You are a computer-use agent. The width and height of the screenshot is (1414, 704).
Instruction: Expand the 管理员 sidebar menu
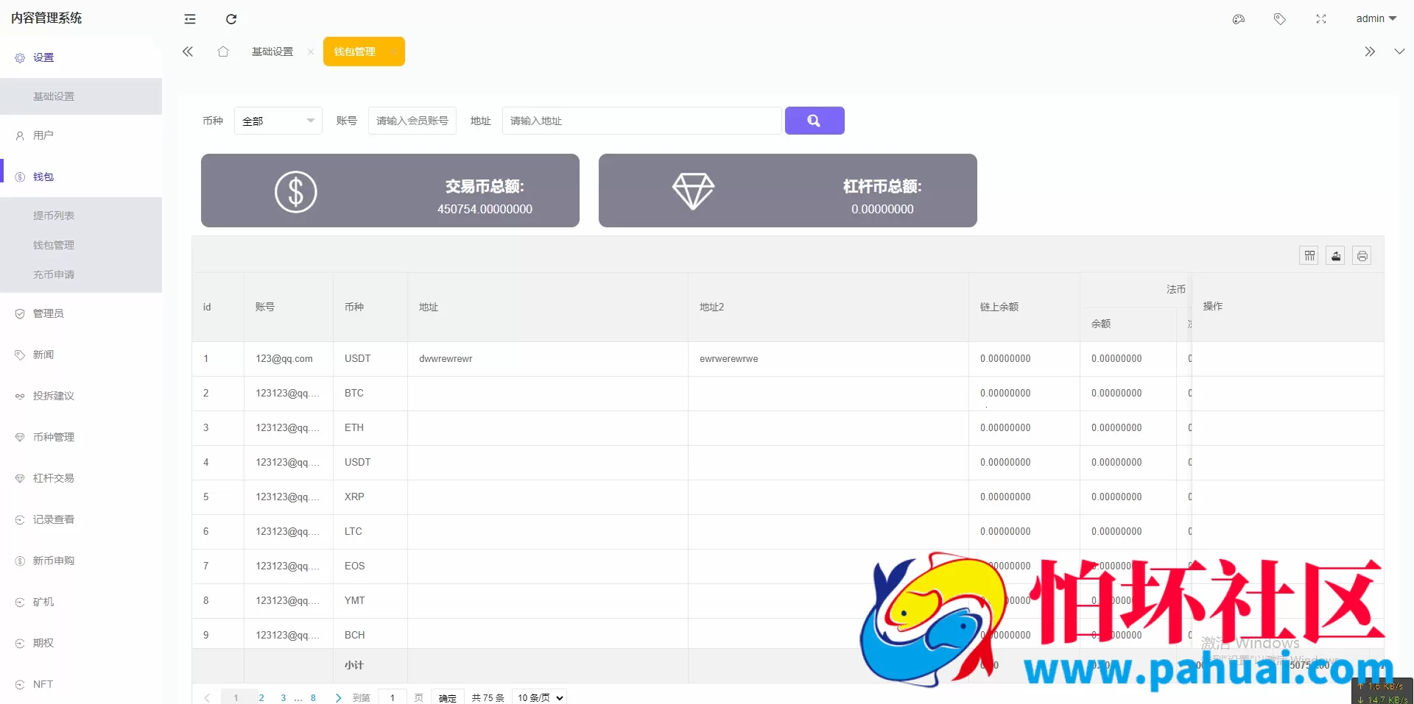click(x=81, y=313)
